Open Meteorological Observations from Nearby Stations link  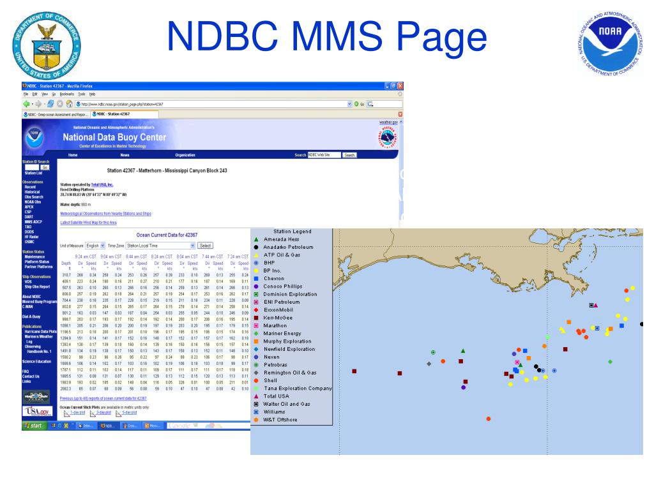coord(105,214)
